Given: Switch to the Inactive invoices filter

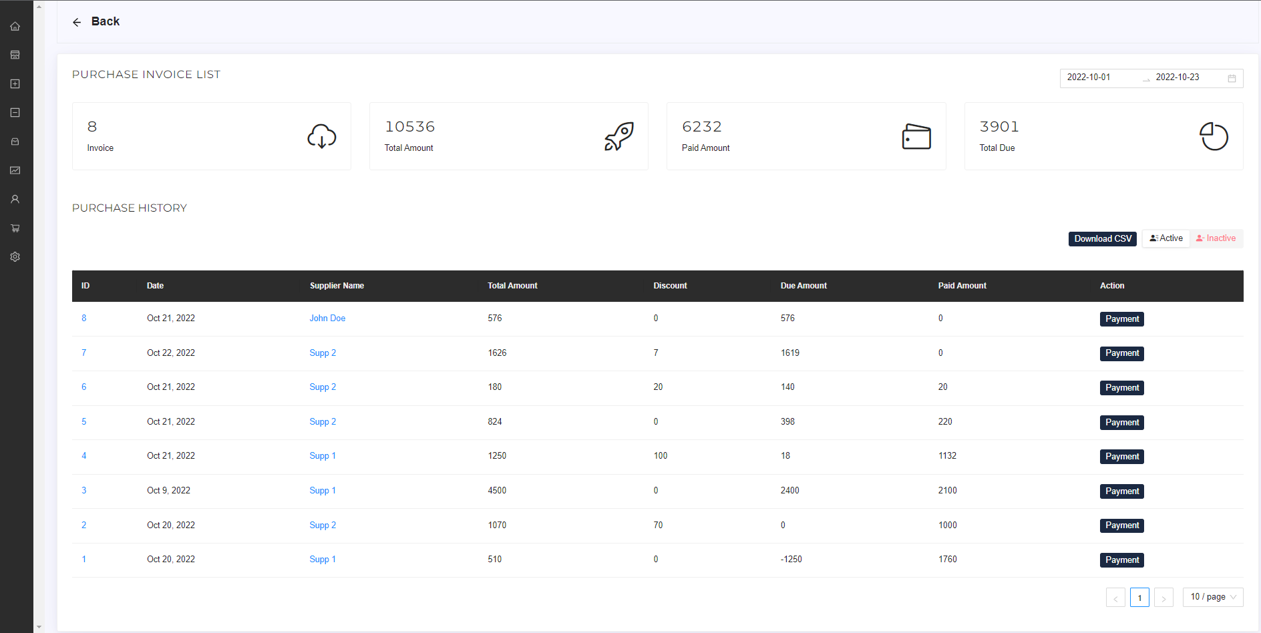Looking at the screenshot, I should coord(1216,238).
